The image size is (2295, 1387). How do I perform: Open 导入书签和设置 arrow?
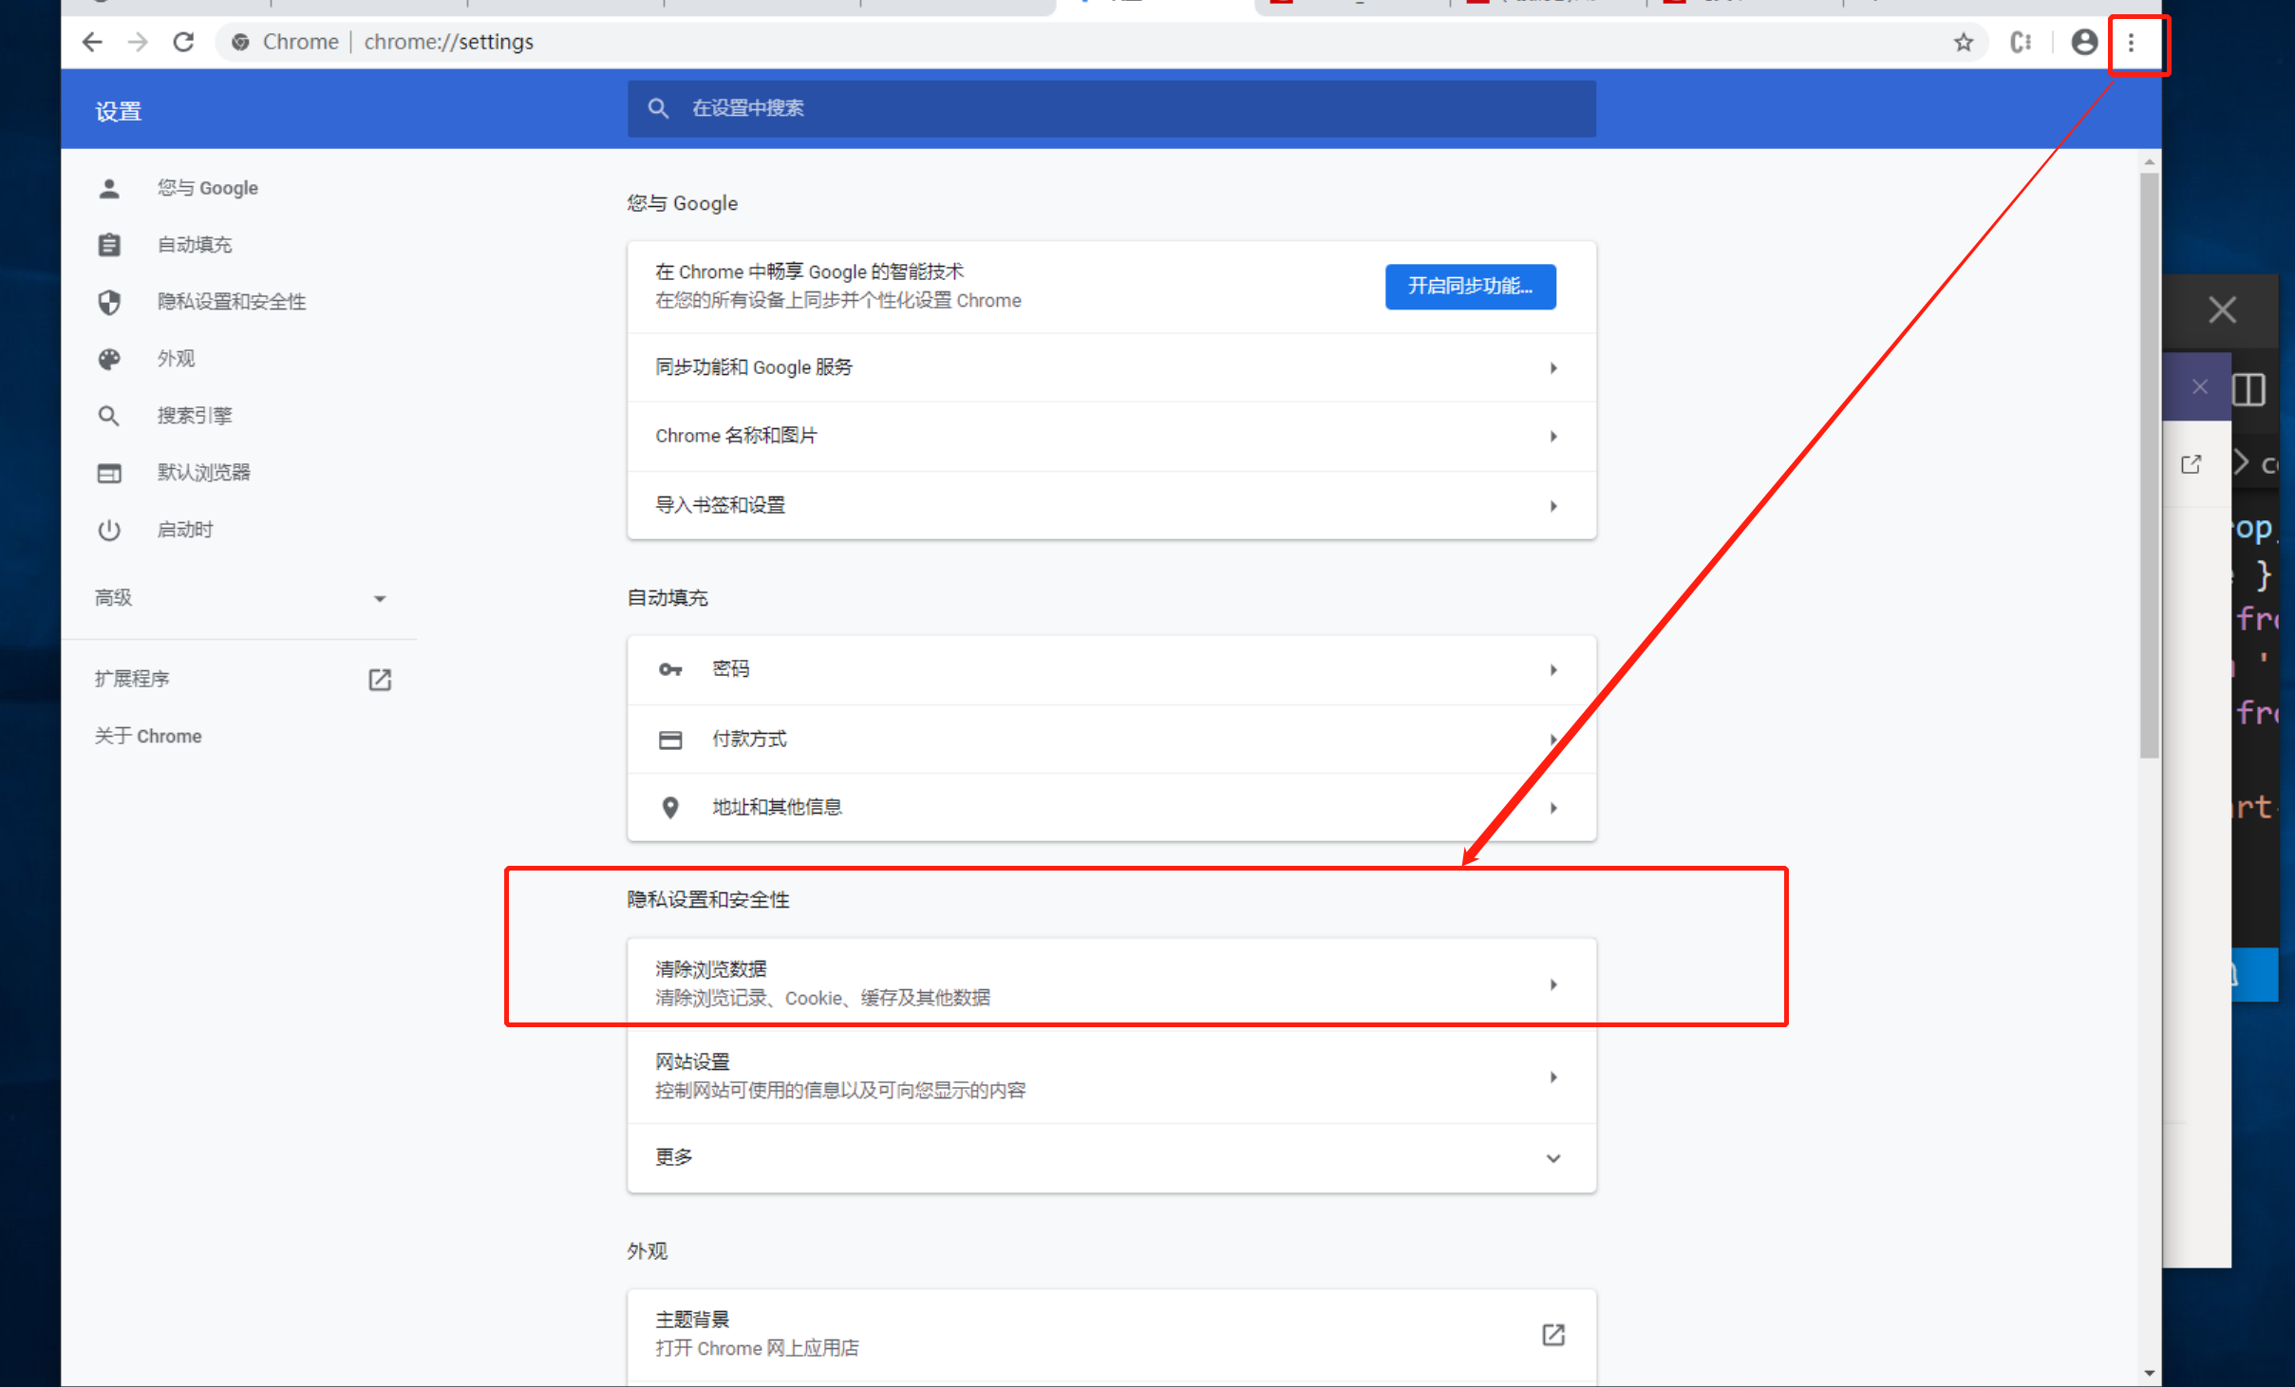(1553, 506)
